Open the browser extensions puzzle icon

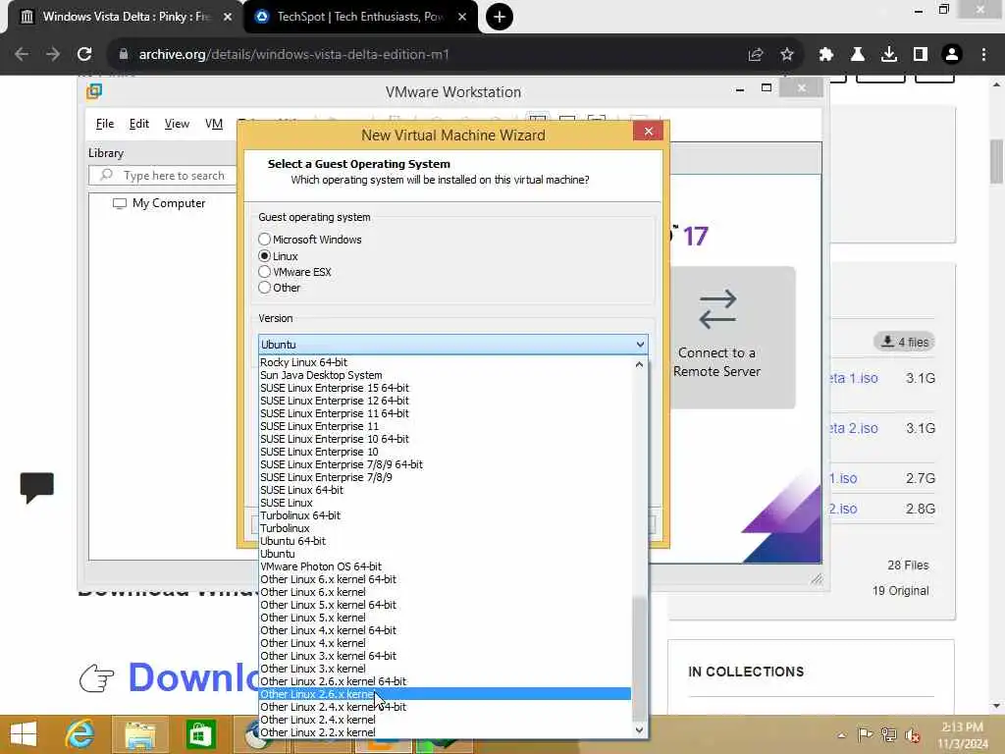(826, 55)
